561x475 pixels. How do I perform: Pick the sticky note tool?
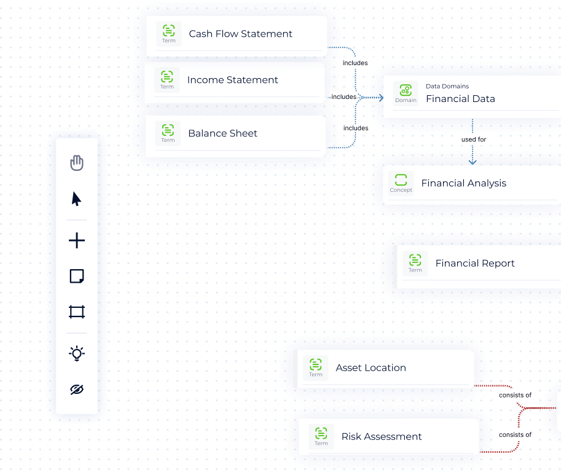pyautogui.click(x=76, y=277)
